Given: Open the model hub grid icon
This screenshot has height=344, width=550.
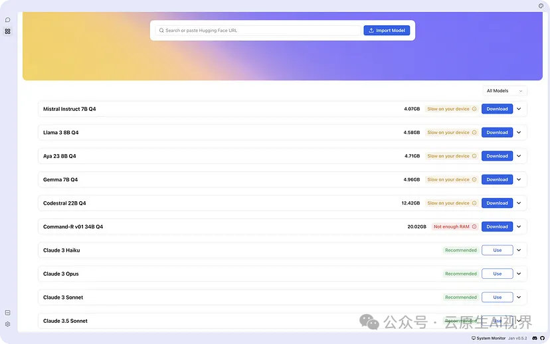Looking at the screenshot, I should [8, 32].
